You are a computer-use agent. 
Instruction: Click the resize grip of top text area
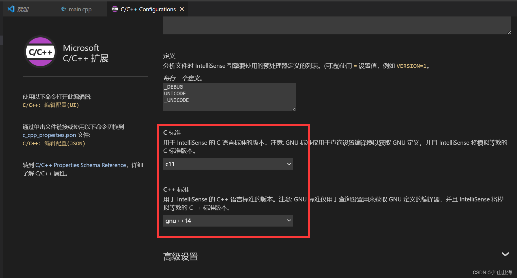(x=509, y=32)
